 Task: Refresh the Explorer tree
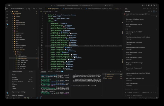31,9
